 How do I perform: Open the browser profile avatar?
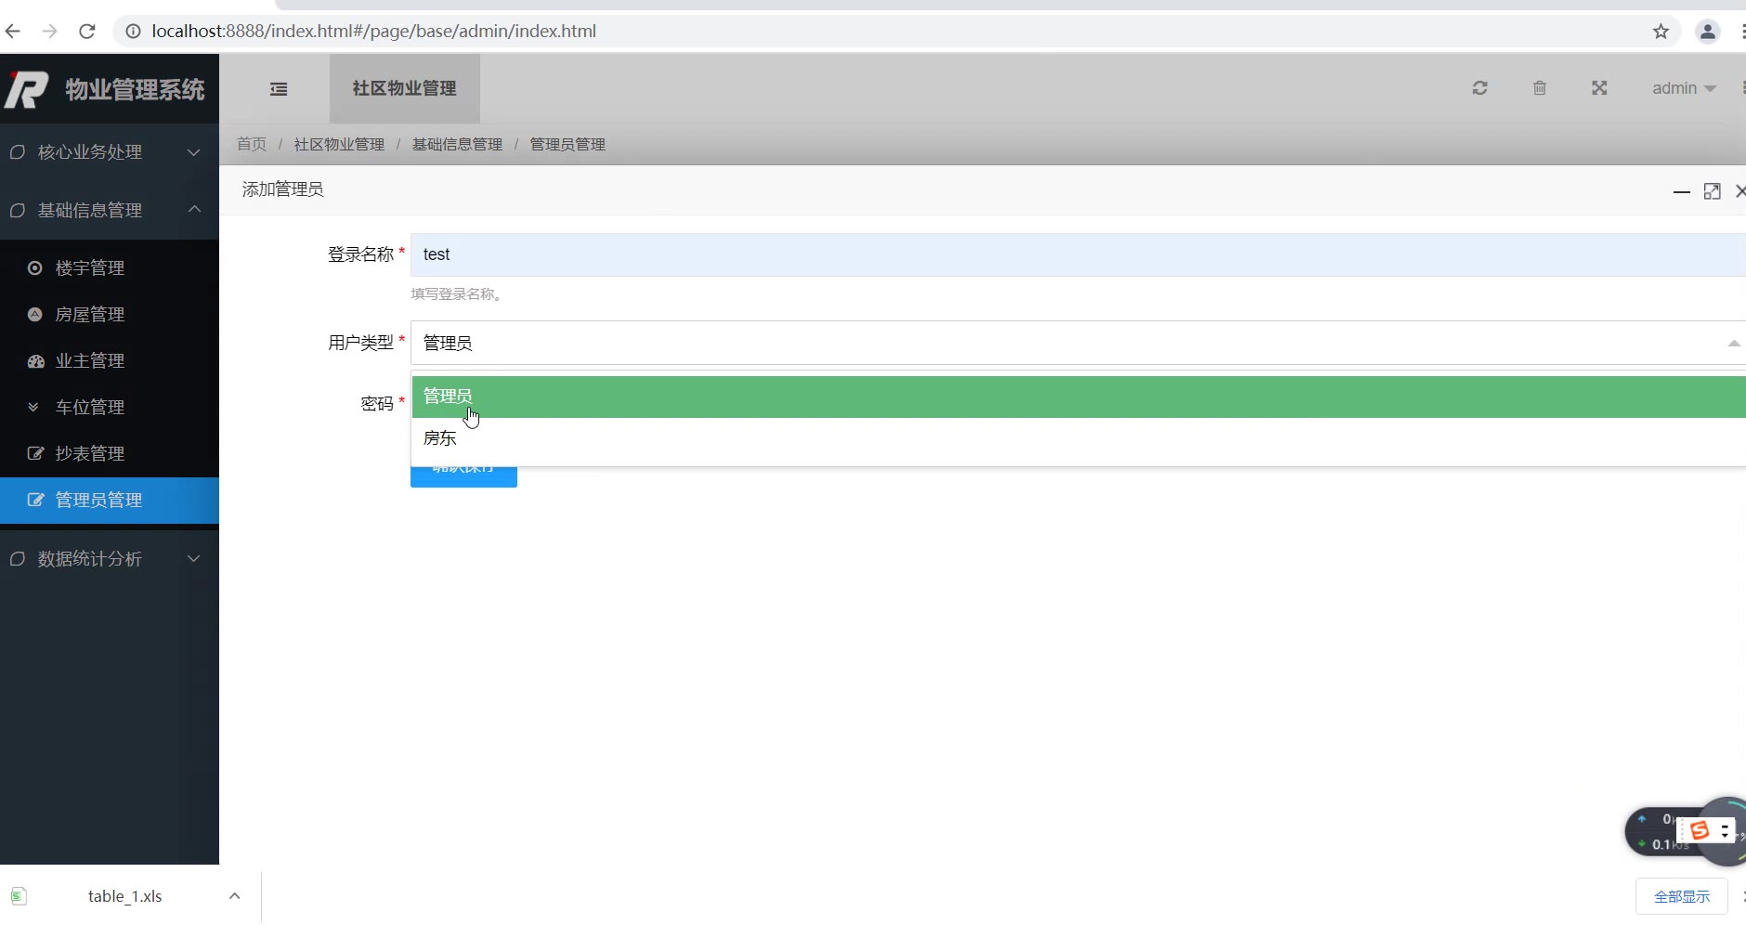pyautogui.click(x=1707, y=32)
